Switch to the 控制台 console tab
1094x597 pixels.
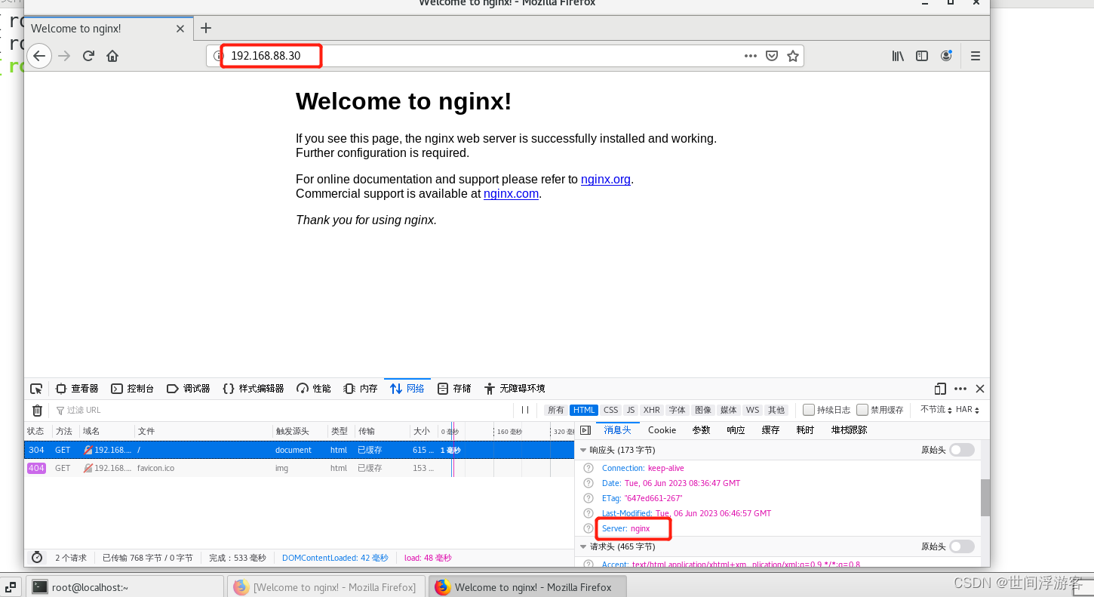(x=133, y=389)
